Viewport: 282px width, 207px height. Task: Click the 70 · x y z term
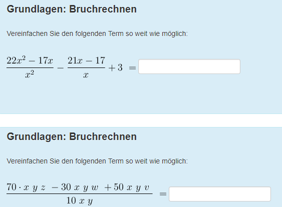tap(26, 187)
